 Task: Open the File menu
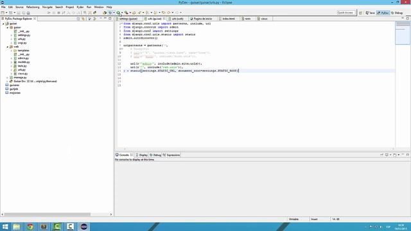click(3, 7)
